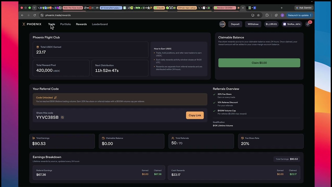Click the $67.36 Referral Earnings amount
The height and width of the screenshot is (187, 332).
[41, 175]
